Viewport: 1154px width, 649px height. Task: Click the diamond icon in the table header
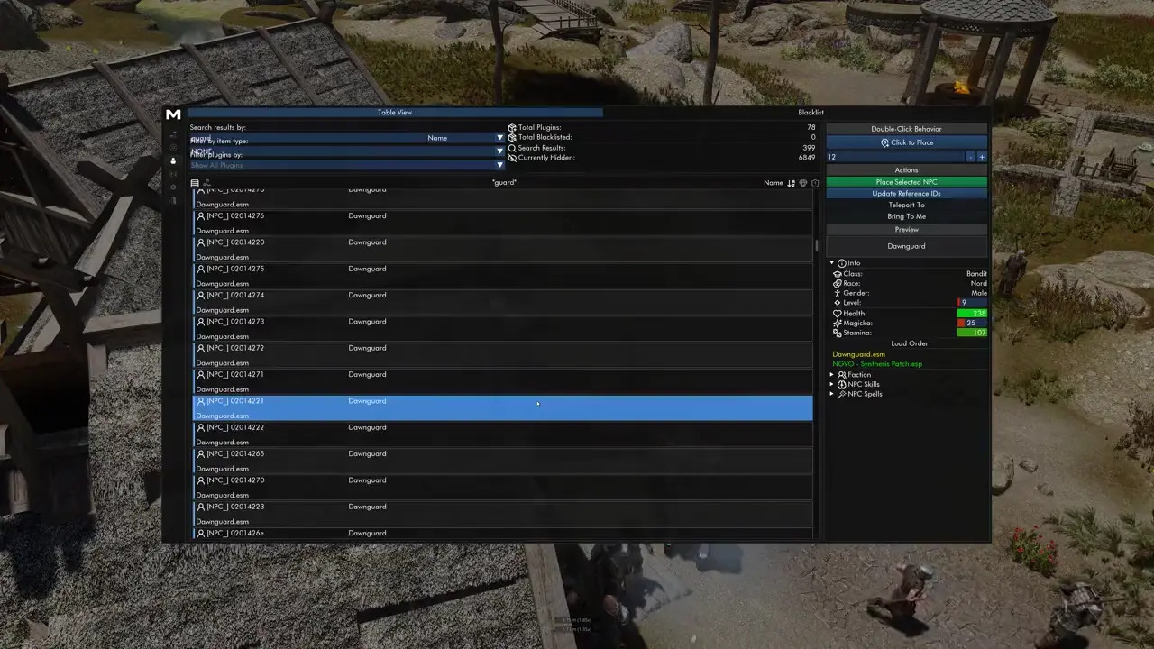(803, 183)
